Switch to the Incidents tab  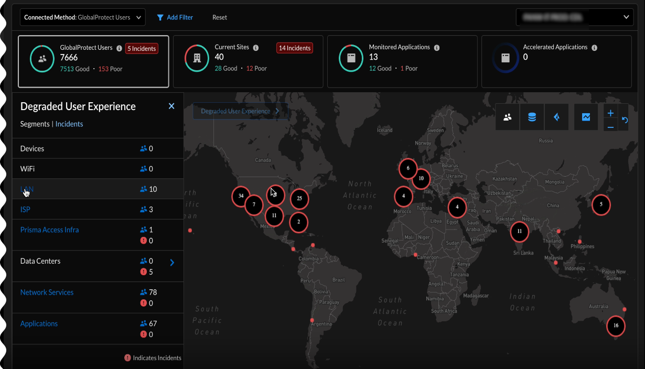click(69, 124)
